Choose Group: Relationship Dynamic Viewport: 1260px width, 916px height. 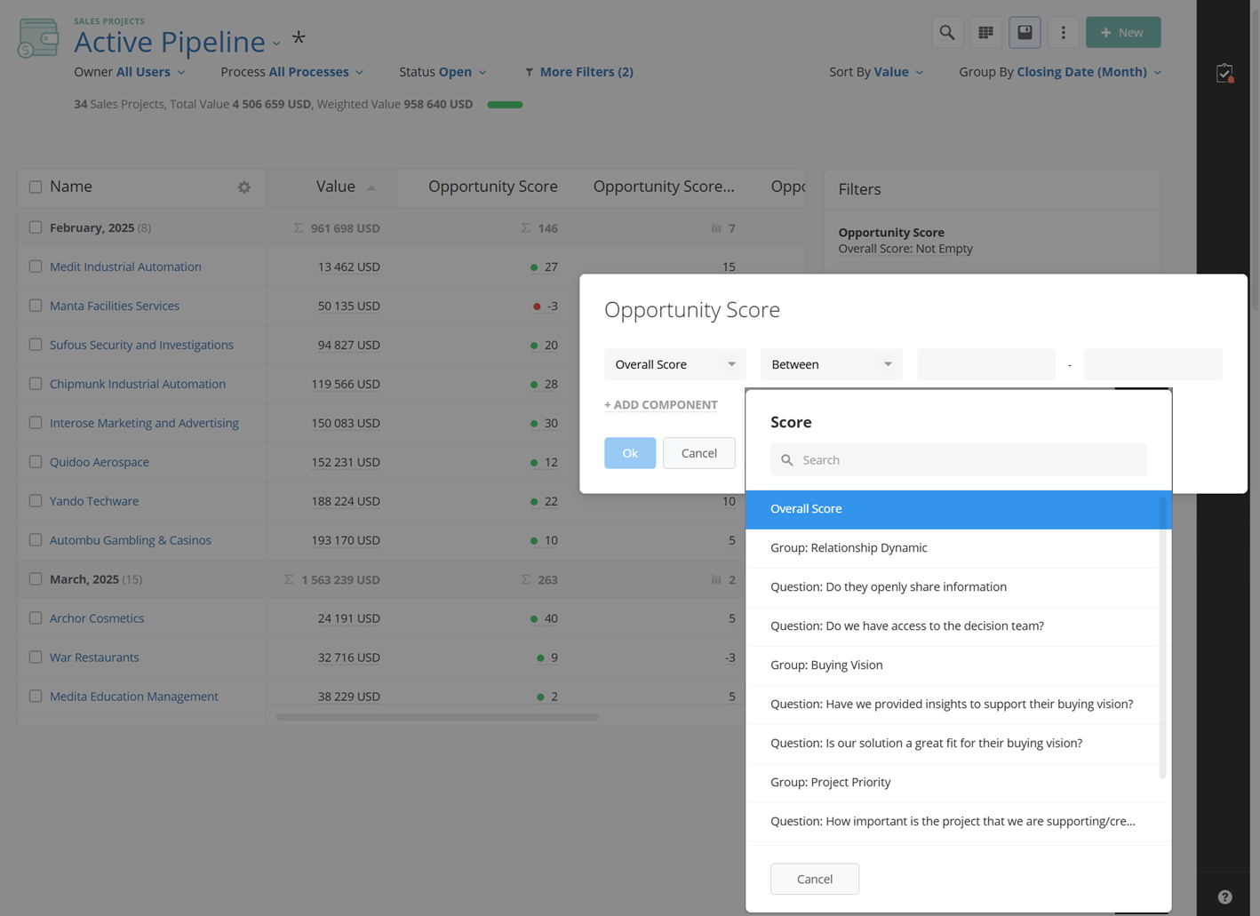(x=953, y=548)
